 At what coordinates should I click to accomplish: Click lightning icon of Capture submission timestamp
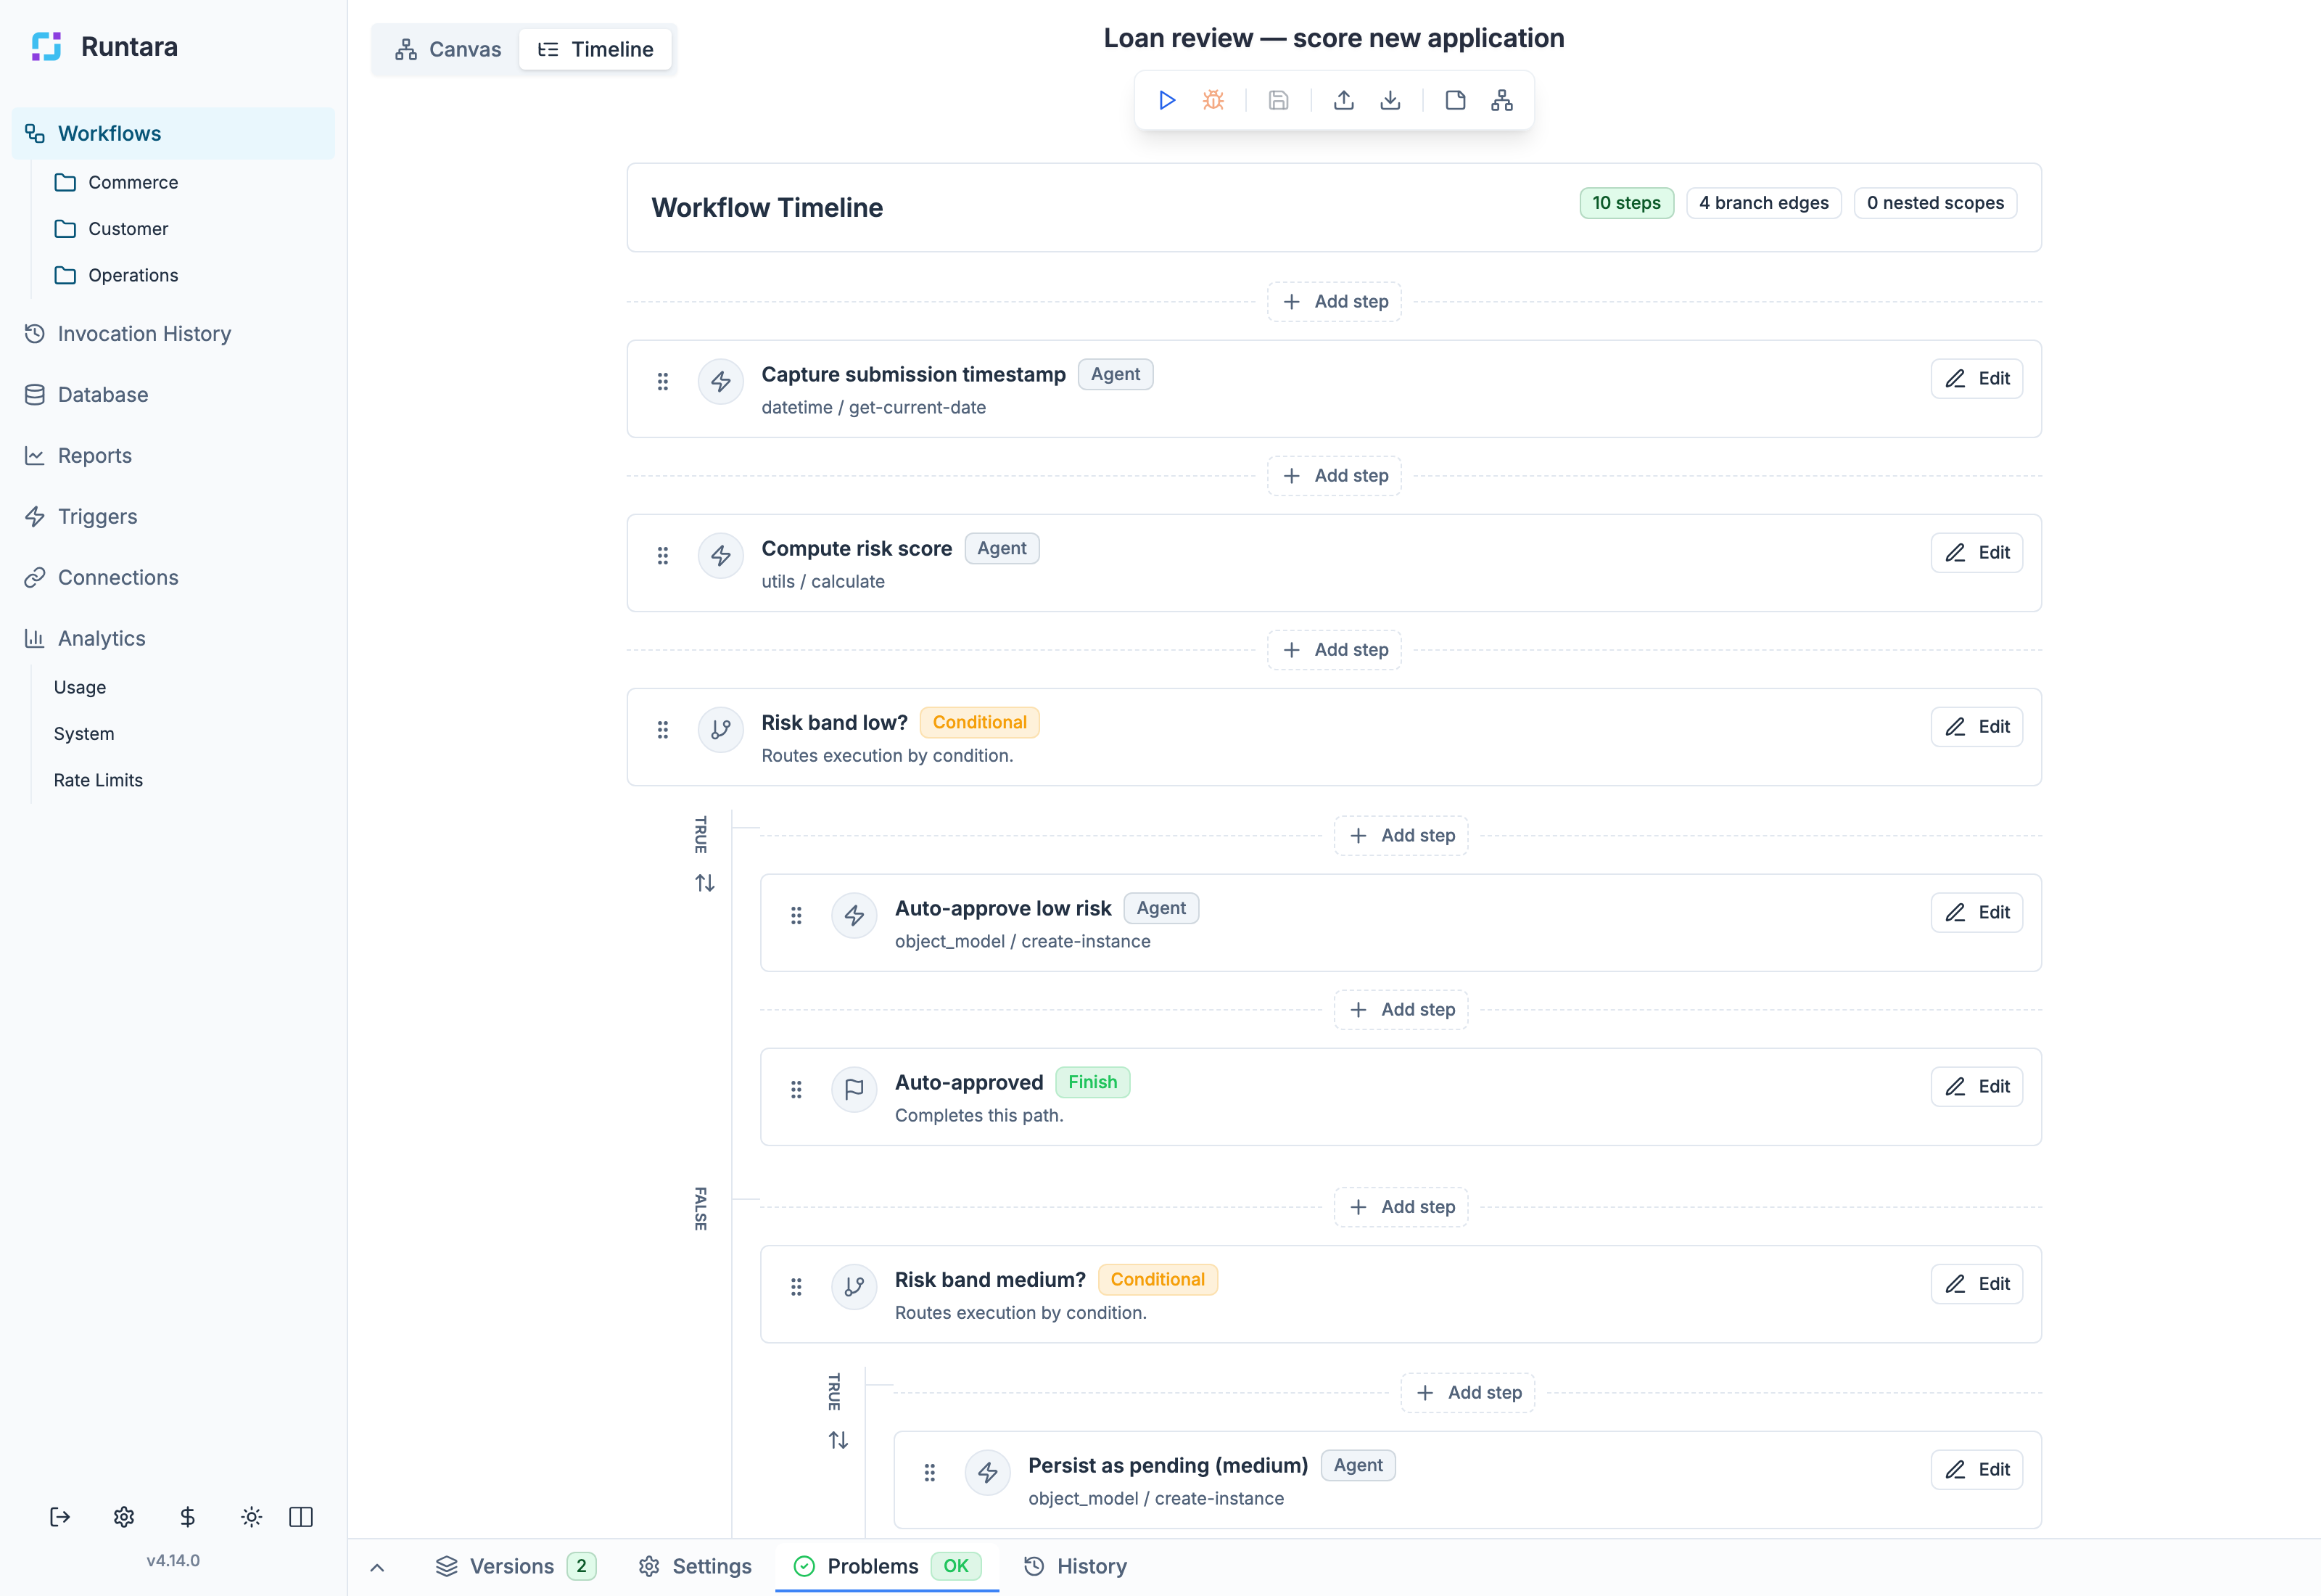(721, 381)
